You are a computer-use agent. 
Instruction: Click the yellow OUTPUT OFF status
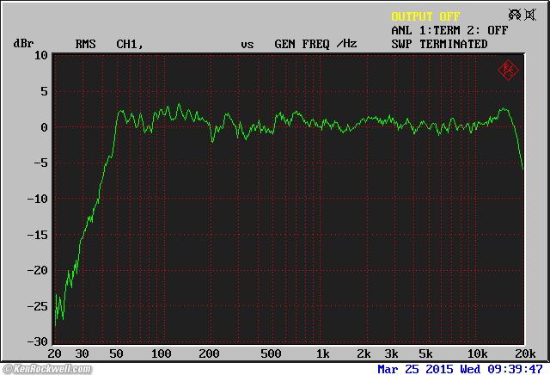pos(425,16)
